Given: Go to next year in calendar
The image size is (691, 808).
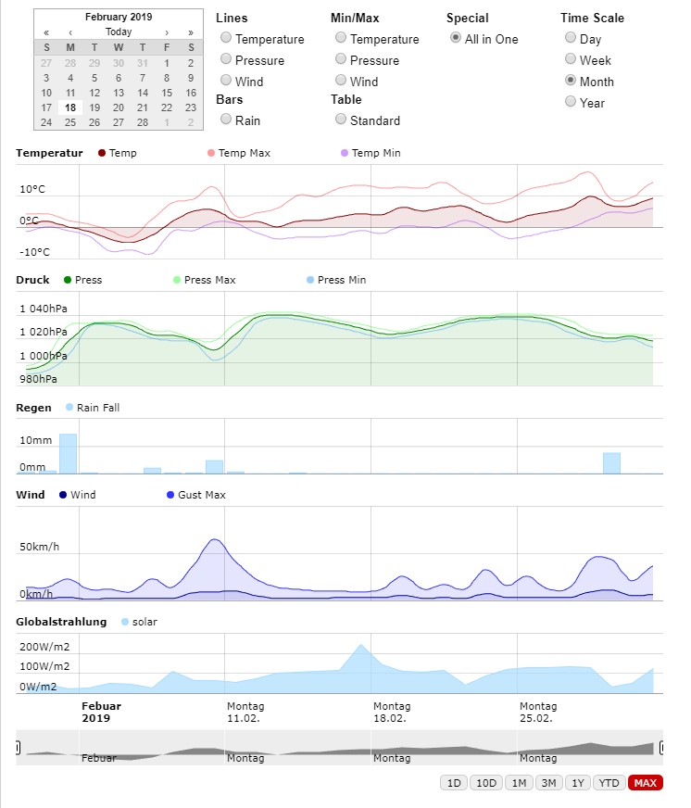Looking at the screenshot, I should coord(191,32).
